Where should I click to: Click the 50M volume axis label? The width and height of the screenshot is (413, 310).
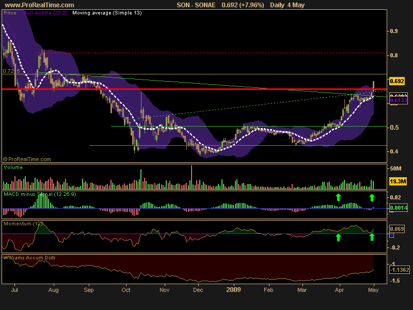pos(395,168)
